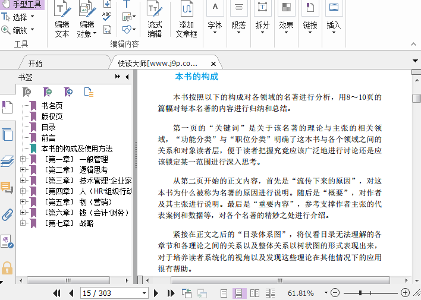Screen dimensions: 421x300
Task: Open the digital signatures sidebar panel
Action: click(x=7, y=241)
